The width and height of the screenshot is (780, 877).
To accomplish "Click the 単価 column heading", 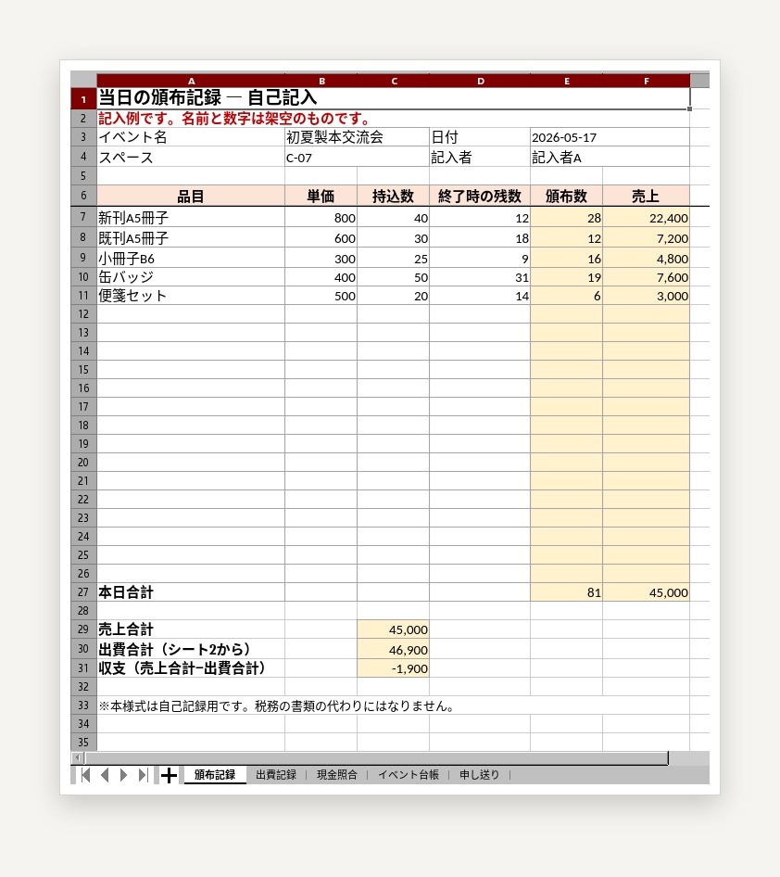I will pyautogui.click(x=321, y=197).
